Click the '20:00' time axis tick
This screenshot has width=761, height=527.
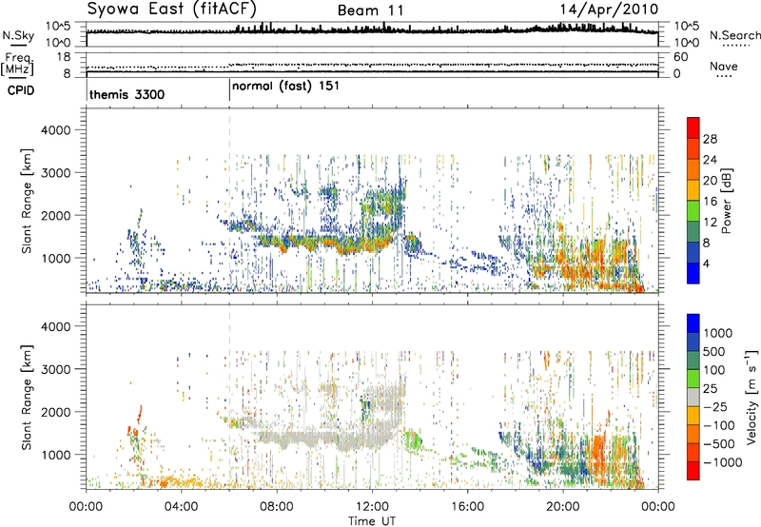tap(563, 507)
